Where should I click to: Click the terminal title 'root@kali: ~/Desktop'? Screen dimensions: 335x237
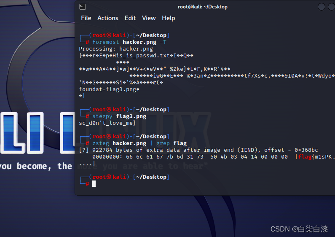click(x=203, y=7)
